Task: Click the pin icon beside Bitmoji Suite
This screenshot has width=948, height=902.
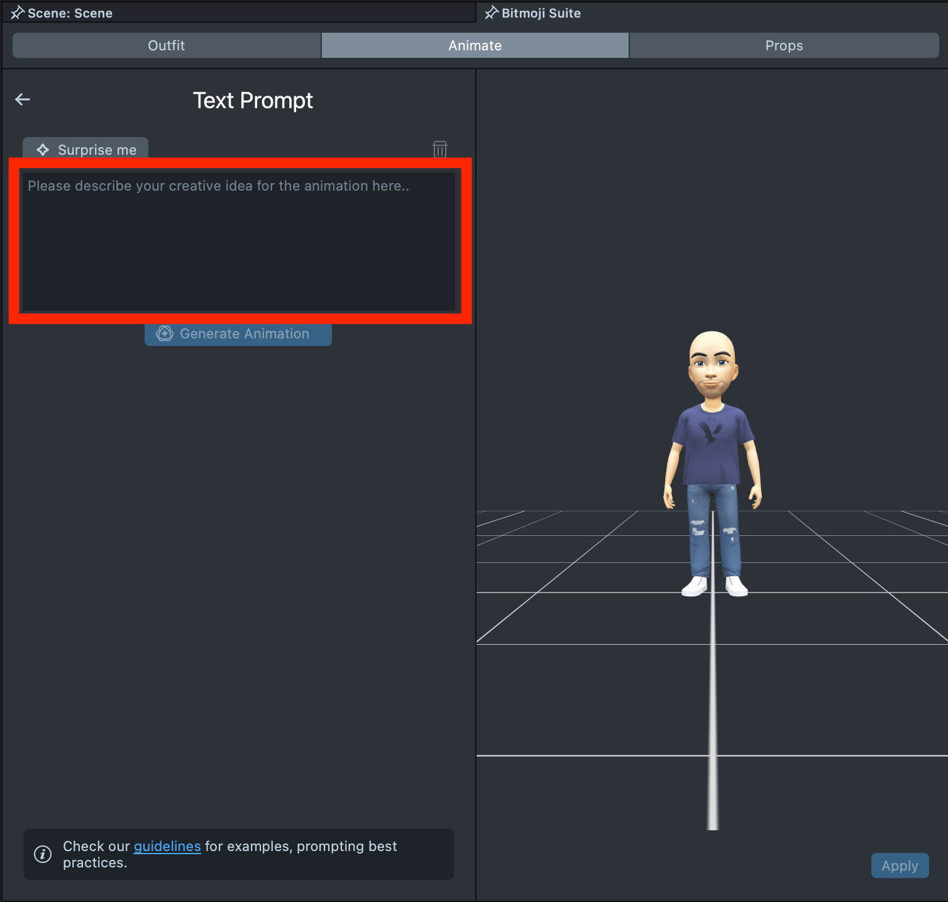Action: [491, 13]
